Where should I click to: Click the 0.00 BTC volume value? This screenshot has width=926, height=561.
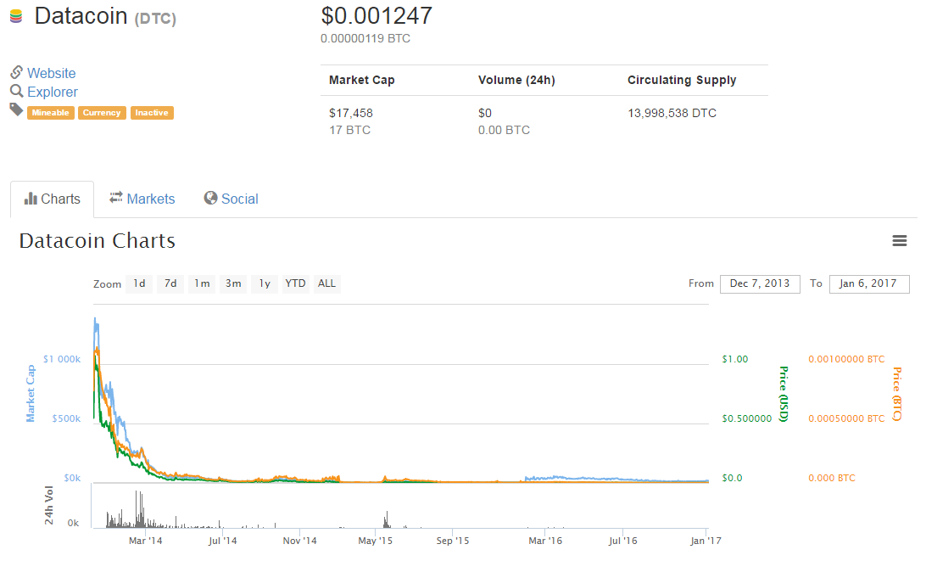tap(505, 130)
